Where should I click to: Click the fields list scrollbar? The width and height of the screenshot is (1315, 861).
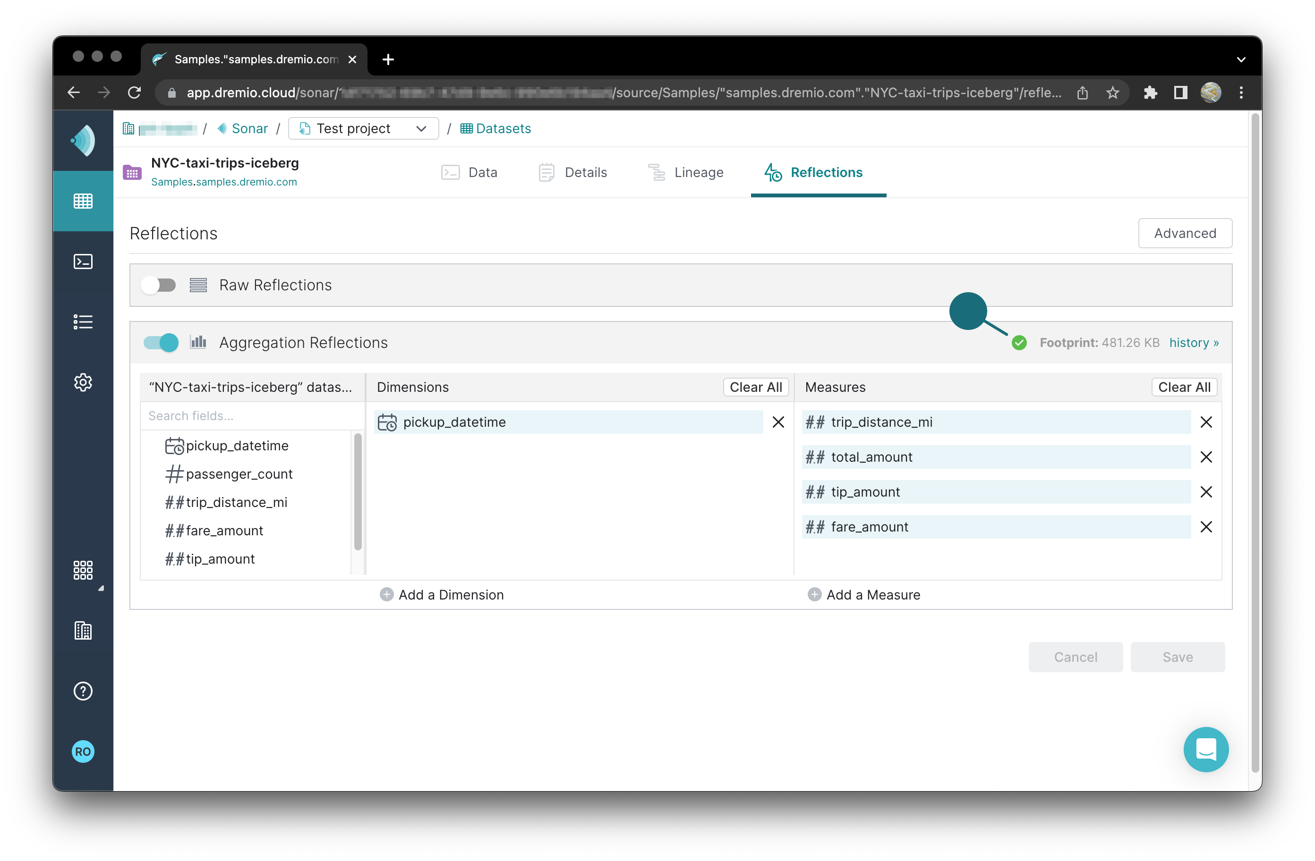point(358,491)
